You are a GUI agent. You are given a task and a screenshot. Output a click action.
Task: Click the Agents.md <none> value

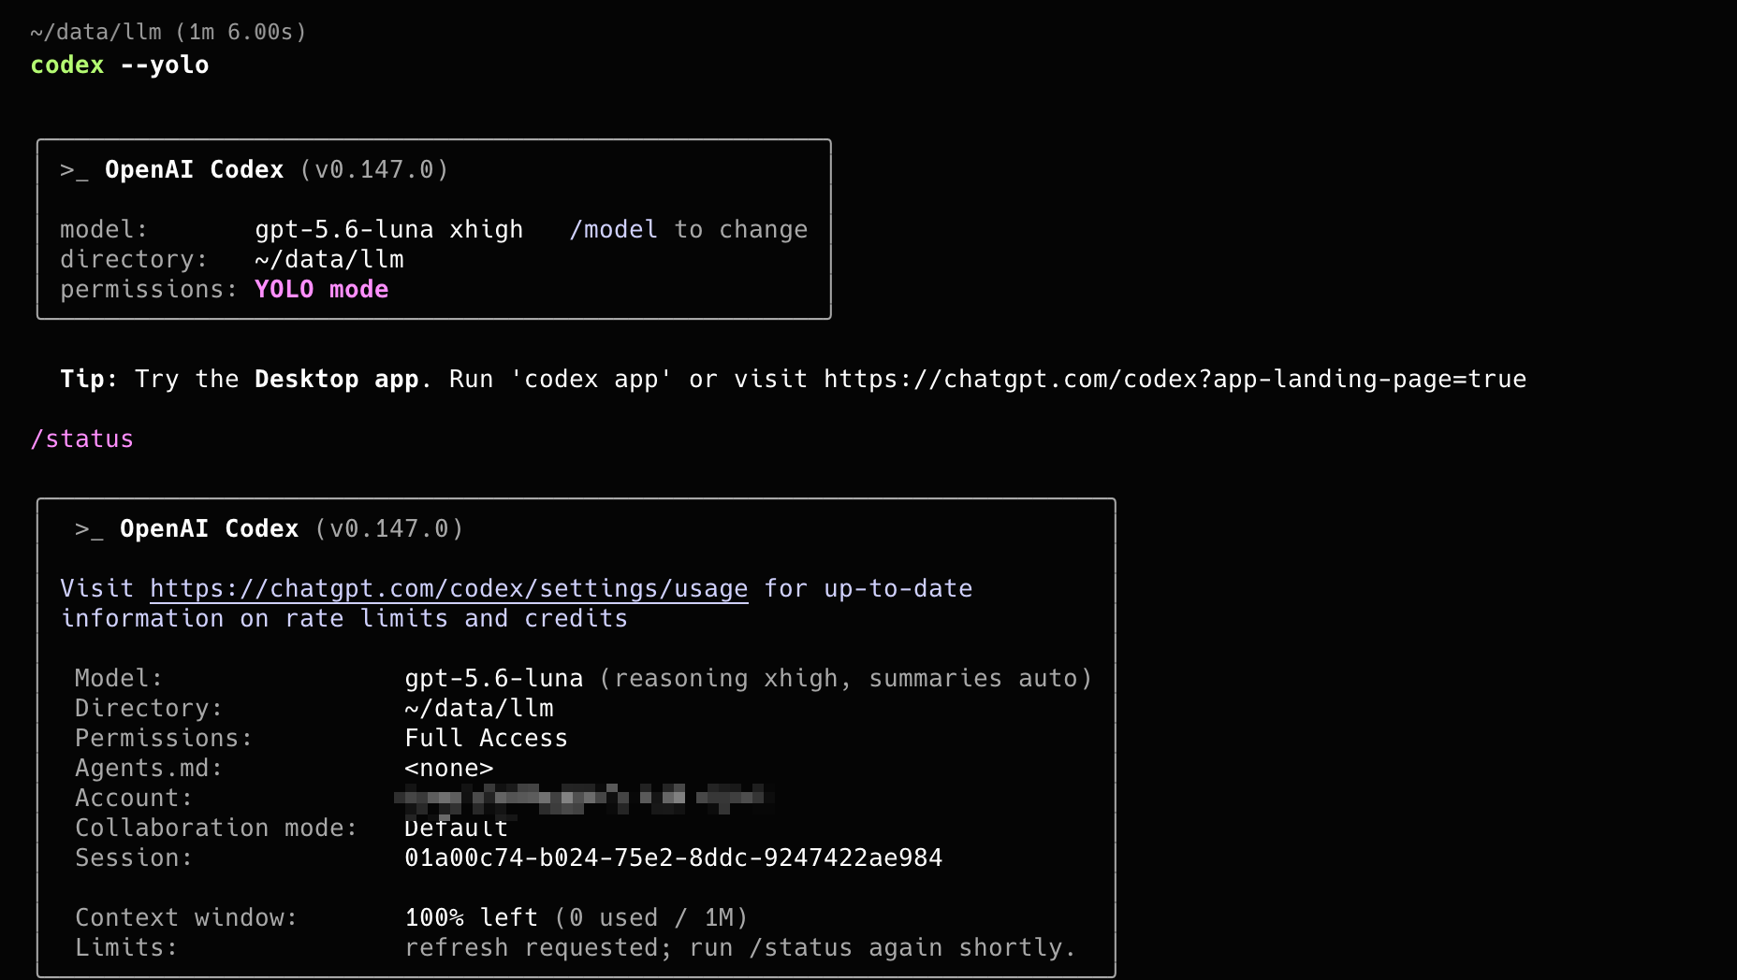[x=449, y=768]
